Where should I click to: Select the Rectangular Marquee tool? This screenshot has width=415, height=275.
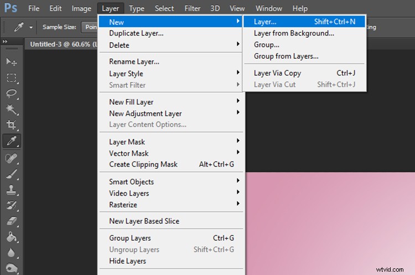coord(12,78)
